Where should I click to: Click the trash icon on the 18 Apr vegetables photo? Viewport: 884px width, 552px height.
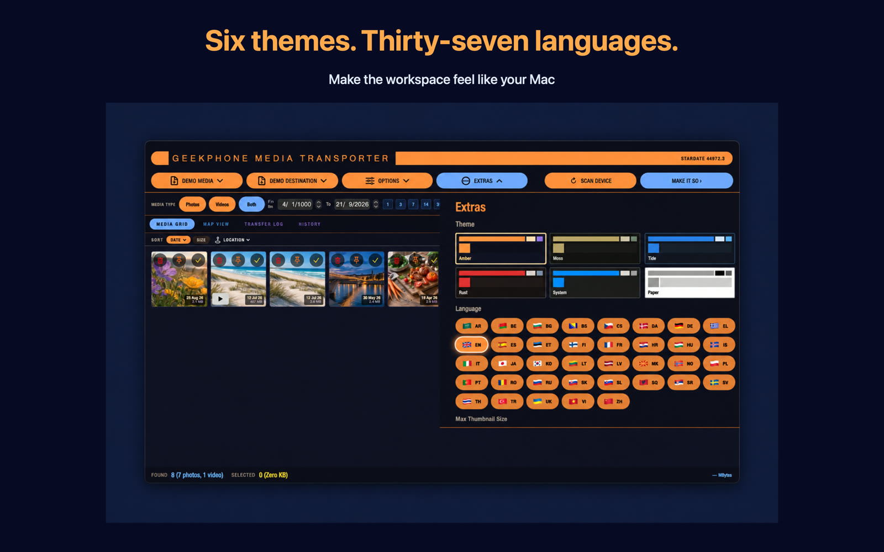pyautogui.click(x=397, y=260)
